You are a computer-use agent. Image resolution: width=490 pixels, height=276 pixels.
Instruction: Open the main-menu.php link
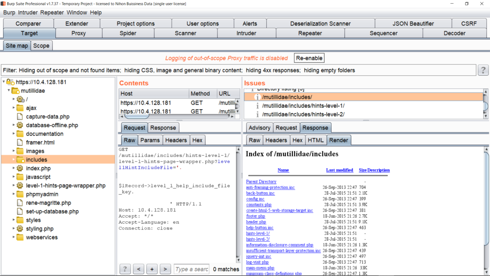point(260,268)
